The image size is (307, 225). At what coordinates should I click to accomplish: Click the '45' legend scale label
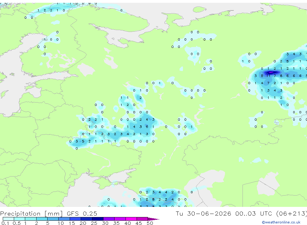pyautogui.click(x=139, y=223)
